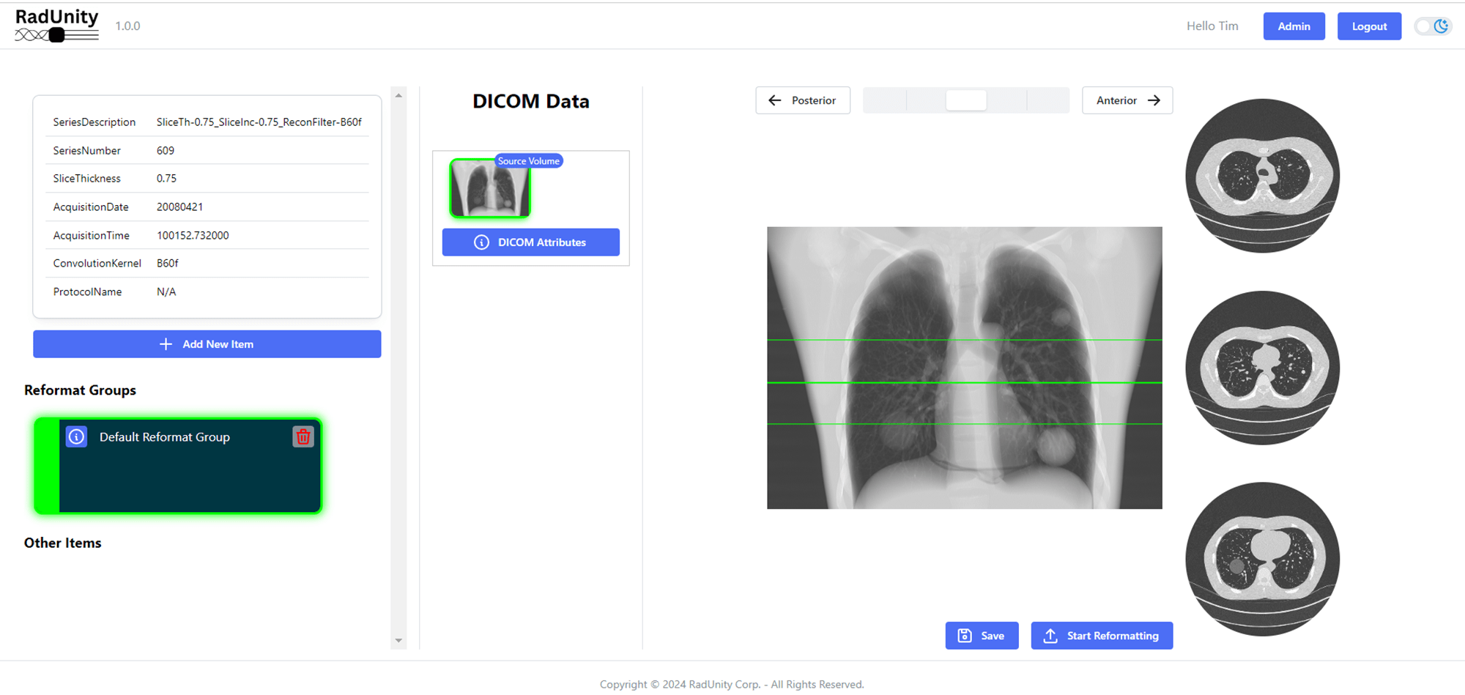Select the top axial CT preview
The image size is (1465, 695).
click(1262, 176)
